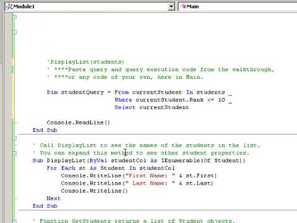
Task: Open the Module1 class dropdown arrow
Action: [171, 7]
